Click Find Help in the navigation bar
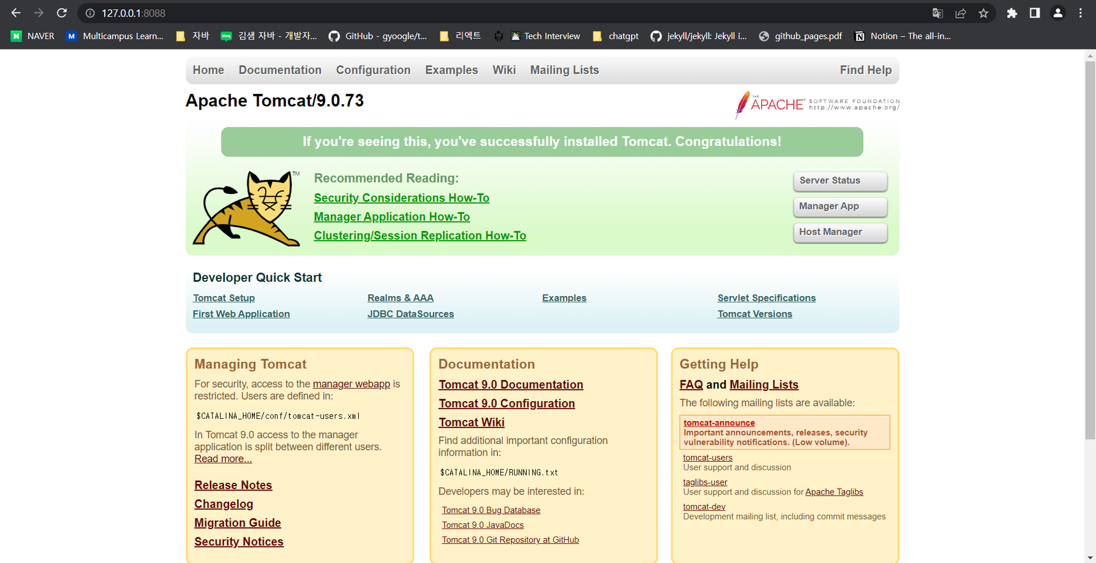The image size is (1096, 563). point(866,70)
